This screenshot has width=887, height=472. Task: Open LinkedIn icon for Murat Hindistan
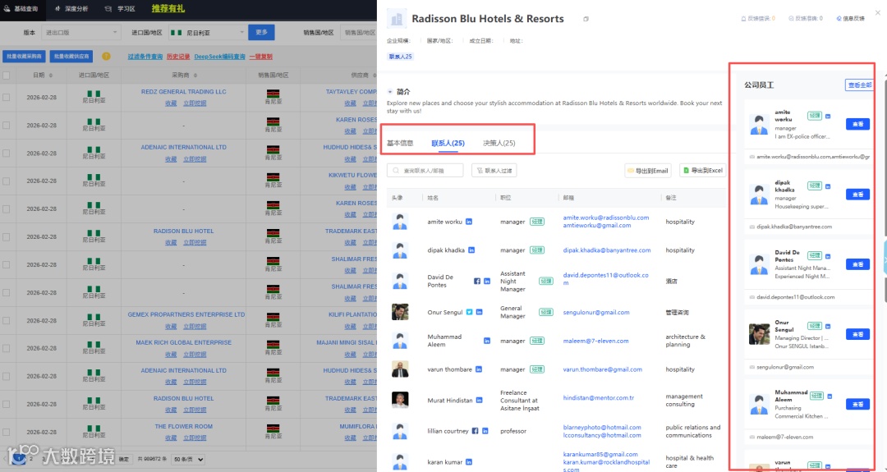479,401
